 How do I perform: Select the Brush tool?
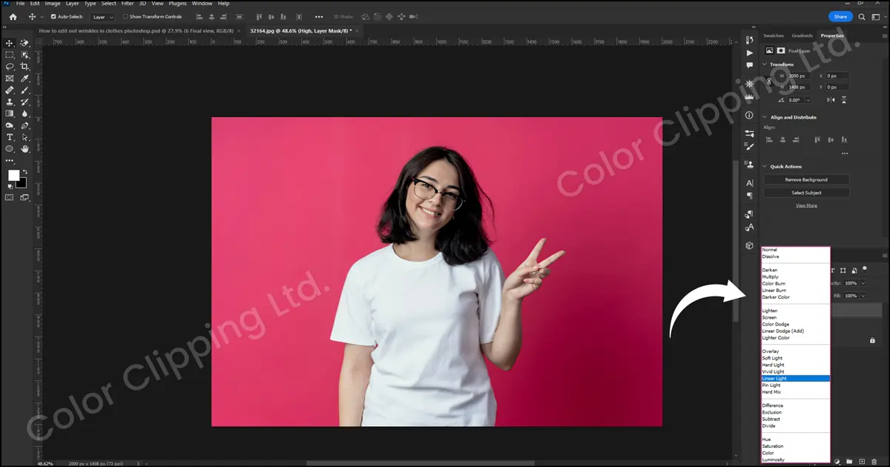click(25, 90)
